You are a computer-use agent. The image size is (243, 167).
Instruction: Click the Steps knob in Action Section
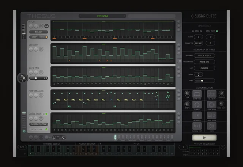point(187,104)
